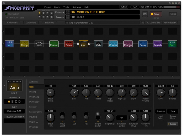
Task: Open the CHANNEL dropdown arrow
Action: point(19,97)
